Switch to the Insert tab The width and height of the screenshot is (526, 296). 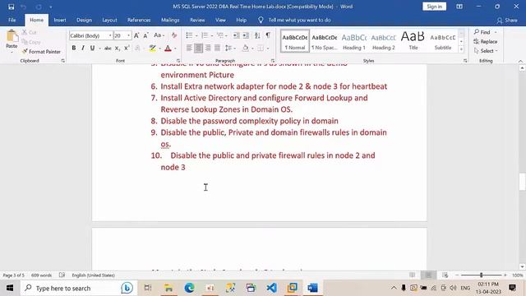click(60, 20)
